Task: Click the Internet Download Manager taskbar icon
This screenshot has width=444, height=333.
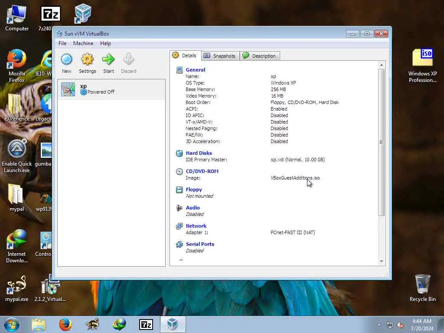Action: pyautogui.click(x=119, y=324)
